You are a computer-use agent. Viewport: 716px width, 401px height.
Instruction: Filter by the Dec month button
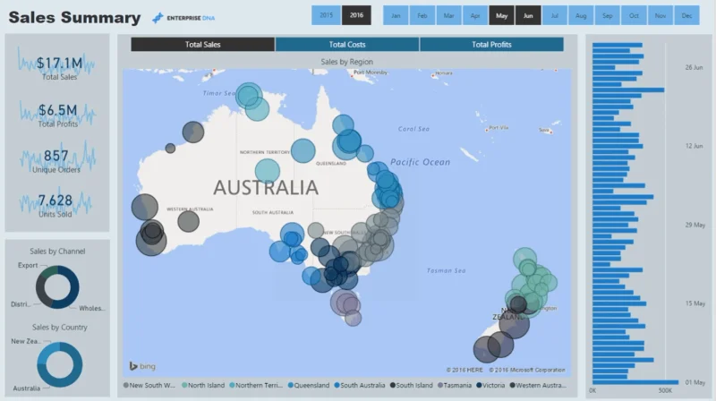tap(686, 15)
